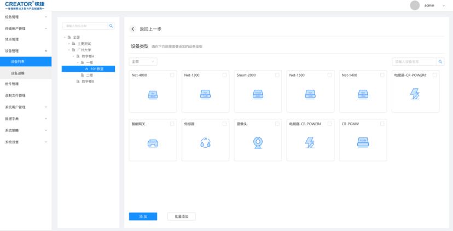
Task: Enable the 电能器-CR-POWER4 checkbox
Action: pyautogui.click(x=330, y=124)
